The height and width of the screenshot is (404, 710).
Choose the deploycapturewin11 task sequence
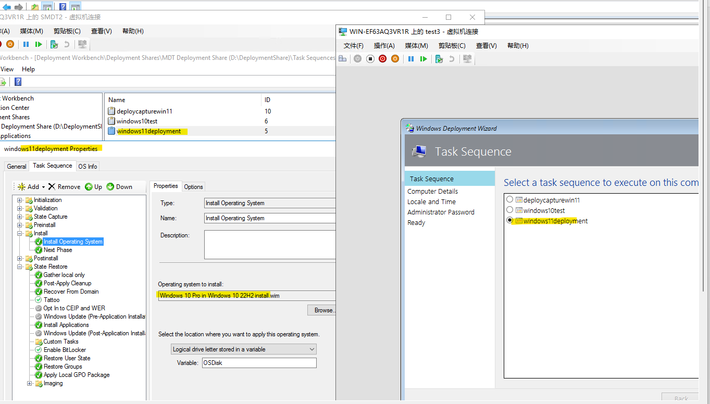click(509, 199)
